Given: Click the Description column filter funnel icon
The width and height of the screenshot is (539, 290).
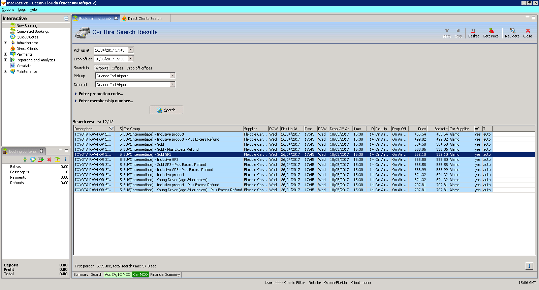Looking at the screenshot, I should 112,129.
